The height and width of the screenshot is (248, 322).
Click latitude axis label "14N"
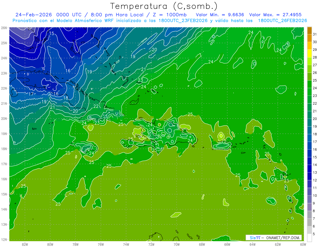[4, 209]
